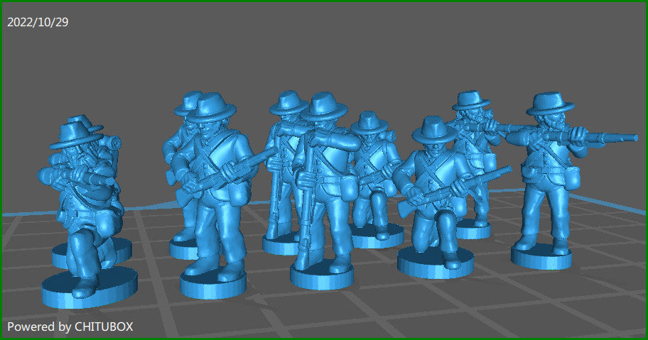Select the round base of far-right soldier

coord(541,256)
